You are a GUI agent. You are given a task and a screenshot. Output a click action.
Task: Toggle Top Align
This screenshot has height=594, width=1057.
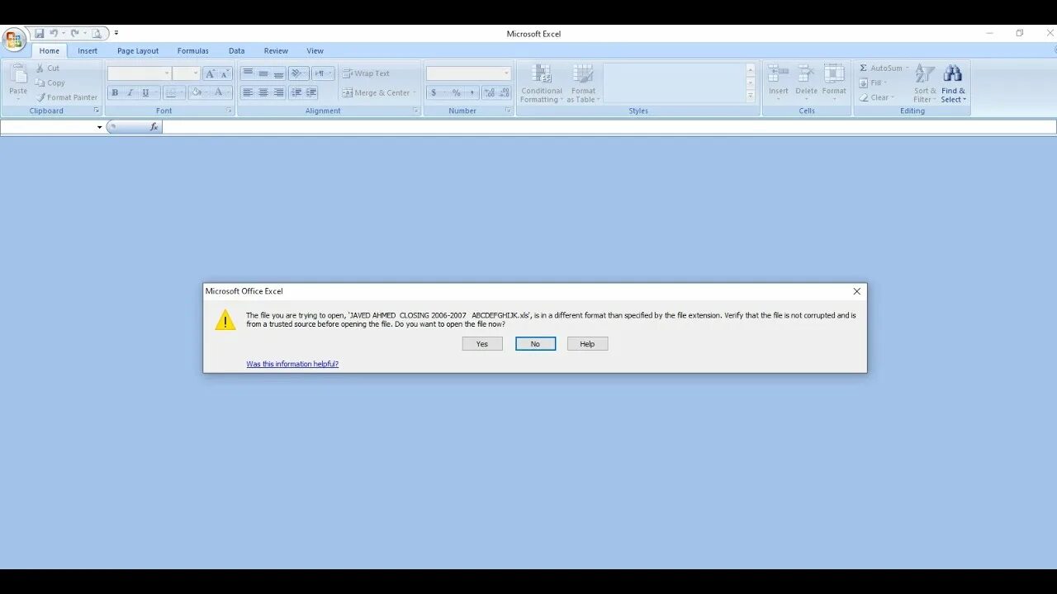click(x=248, y=73)
